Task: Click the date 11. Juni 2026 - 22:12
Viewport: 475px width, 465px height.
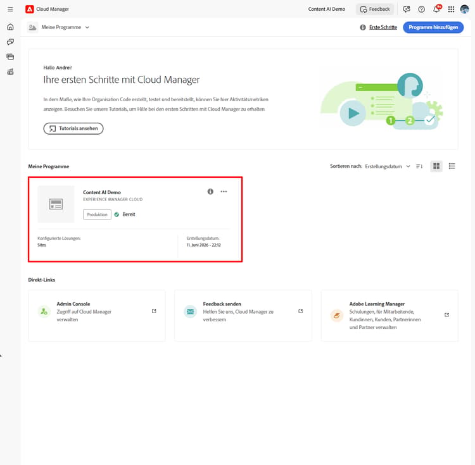Action: tap(203, 245)
